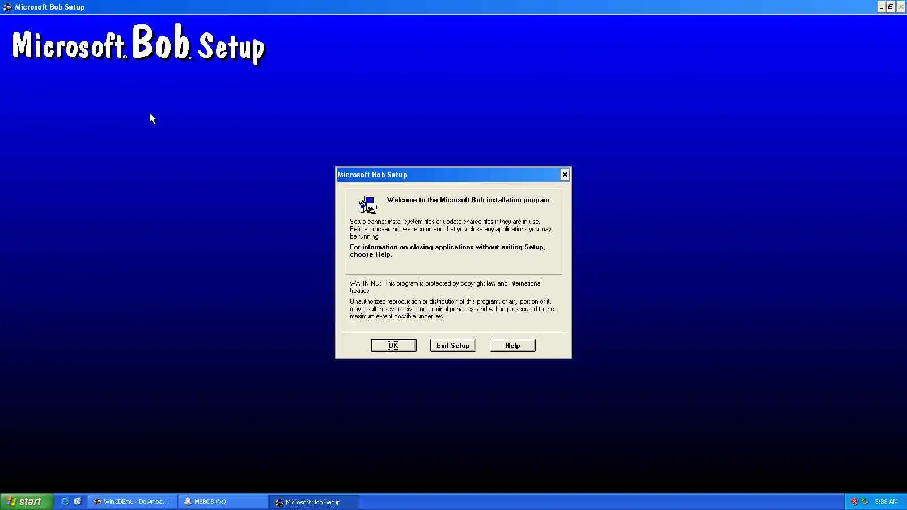Click the 'Setup cannot install system files' paragraph
The width and height of the screenshot is (907, 510).
click(451, 229)
